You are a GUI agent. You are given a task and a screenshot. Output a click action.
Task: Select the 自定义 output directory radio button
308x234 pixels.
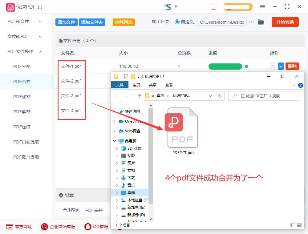coord(177,22)
